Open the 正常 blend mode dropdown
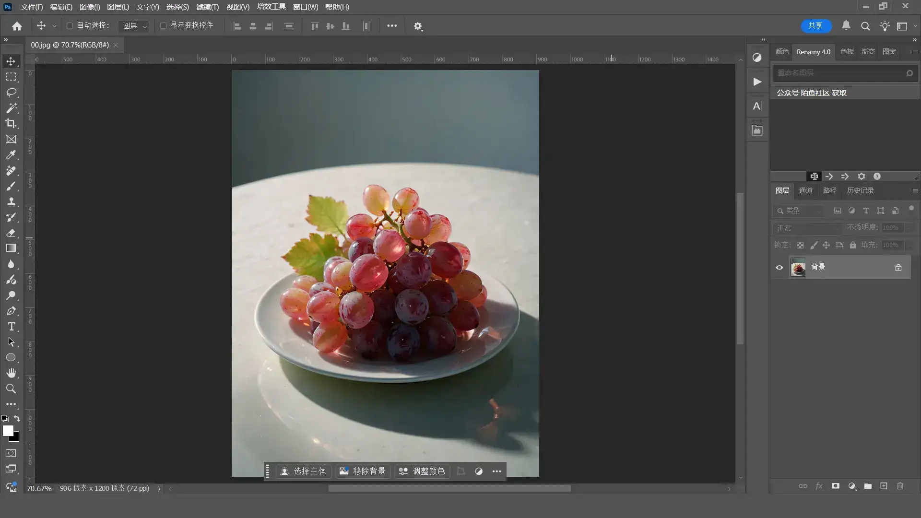Image resolution: width=921 pixels, height=518 pixels. click(x=807, y=228)
